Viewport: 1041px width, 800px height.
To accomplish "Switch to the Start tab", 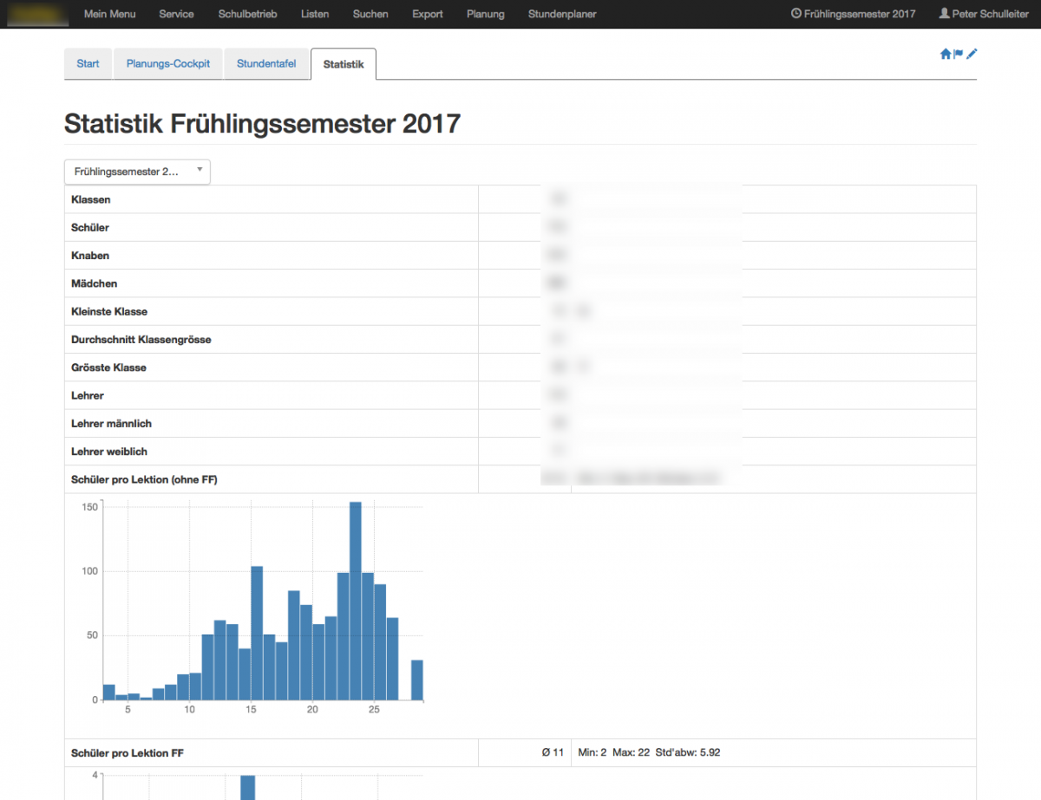I will tap(88, 64).
